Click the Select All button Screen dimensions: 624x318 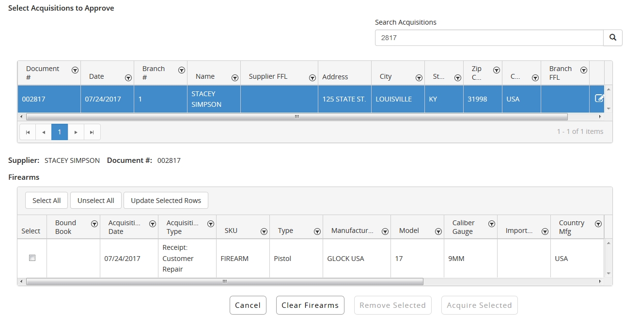pos(47,201)
